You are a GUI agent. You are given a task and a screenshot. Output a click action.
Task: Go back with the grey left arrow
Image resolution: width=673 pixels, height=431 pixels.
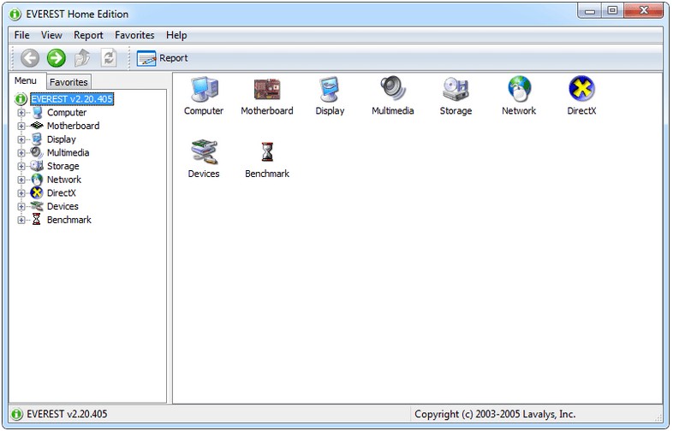[30, 58]
